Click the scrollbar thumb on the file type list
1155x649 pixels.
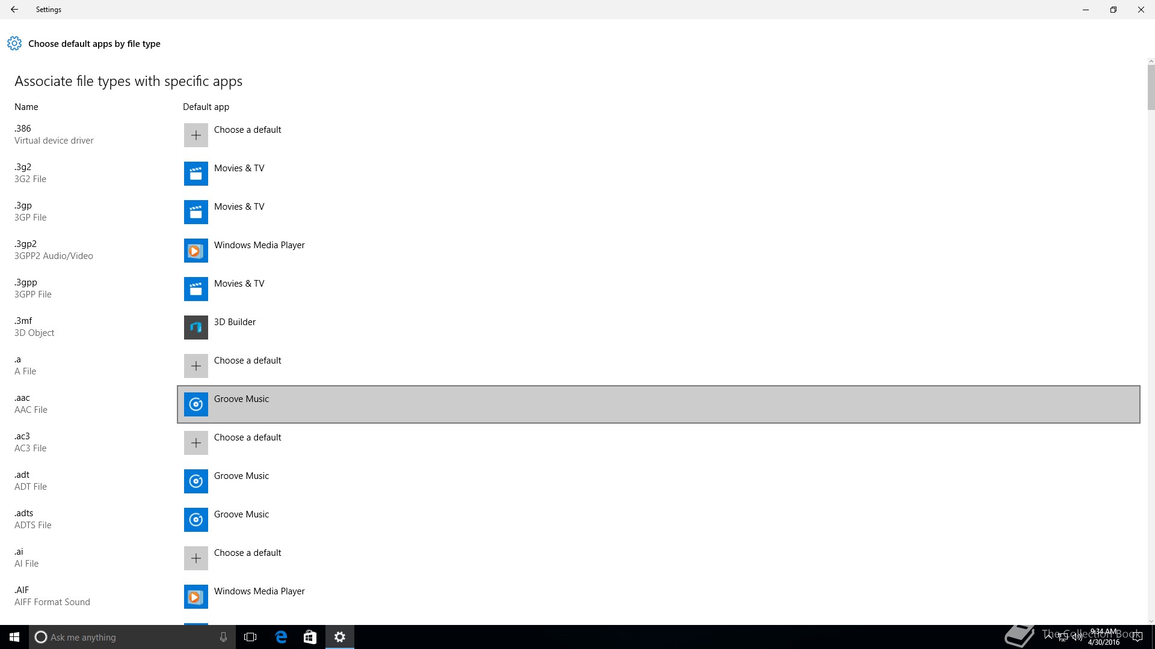click(1151, 87)
